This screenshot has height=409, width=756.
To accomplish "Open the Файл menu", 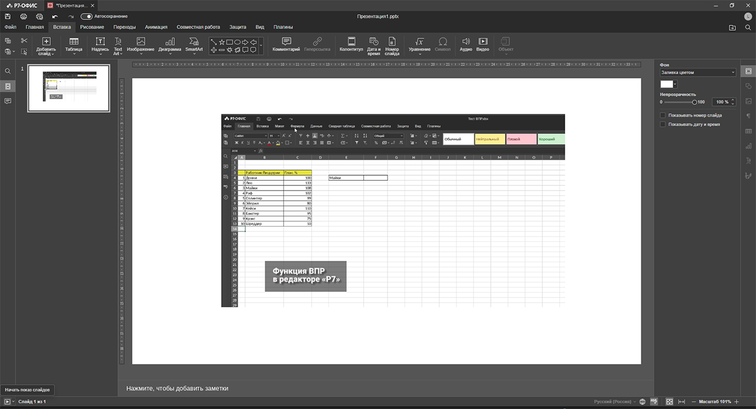I will point(11,27).
